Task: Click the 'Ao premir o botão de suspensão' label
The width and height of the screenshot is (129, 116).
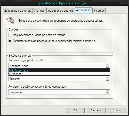Action: 38,87
